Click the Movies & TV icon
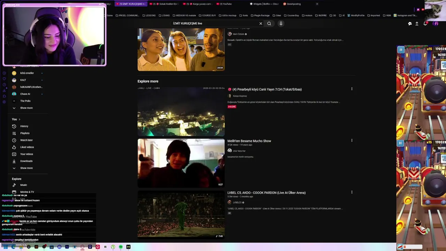Viewport: 446px width, 251px height. click(14, 192)
